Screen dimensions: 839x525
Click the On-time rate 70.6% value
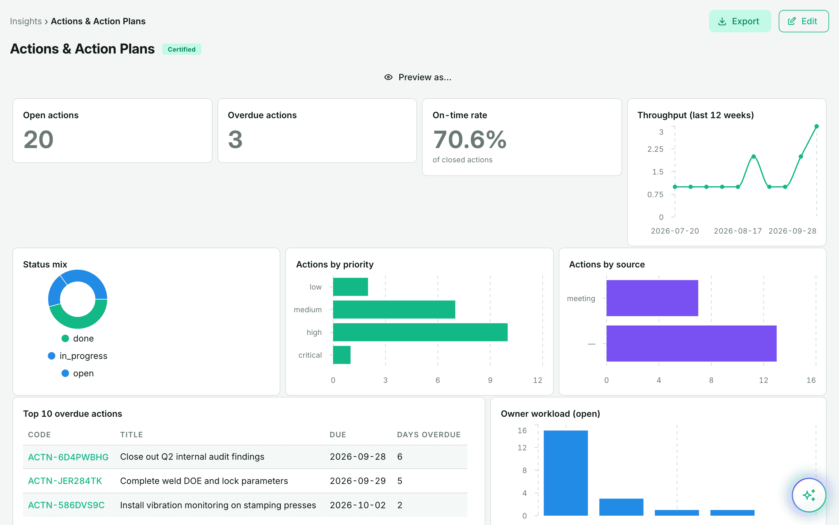470,140
